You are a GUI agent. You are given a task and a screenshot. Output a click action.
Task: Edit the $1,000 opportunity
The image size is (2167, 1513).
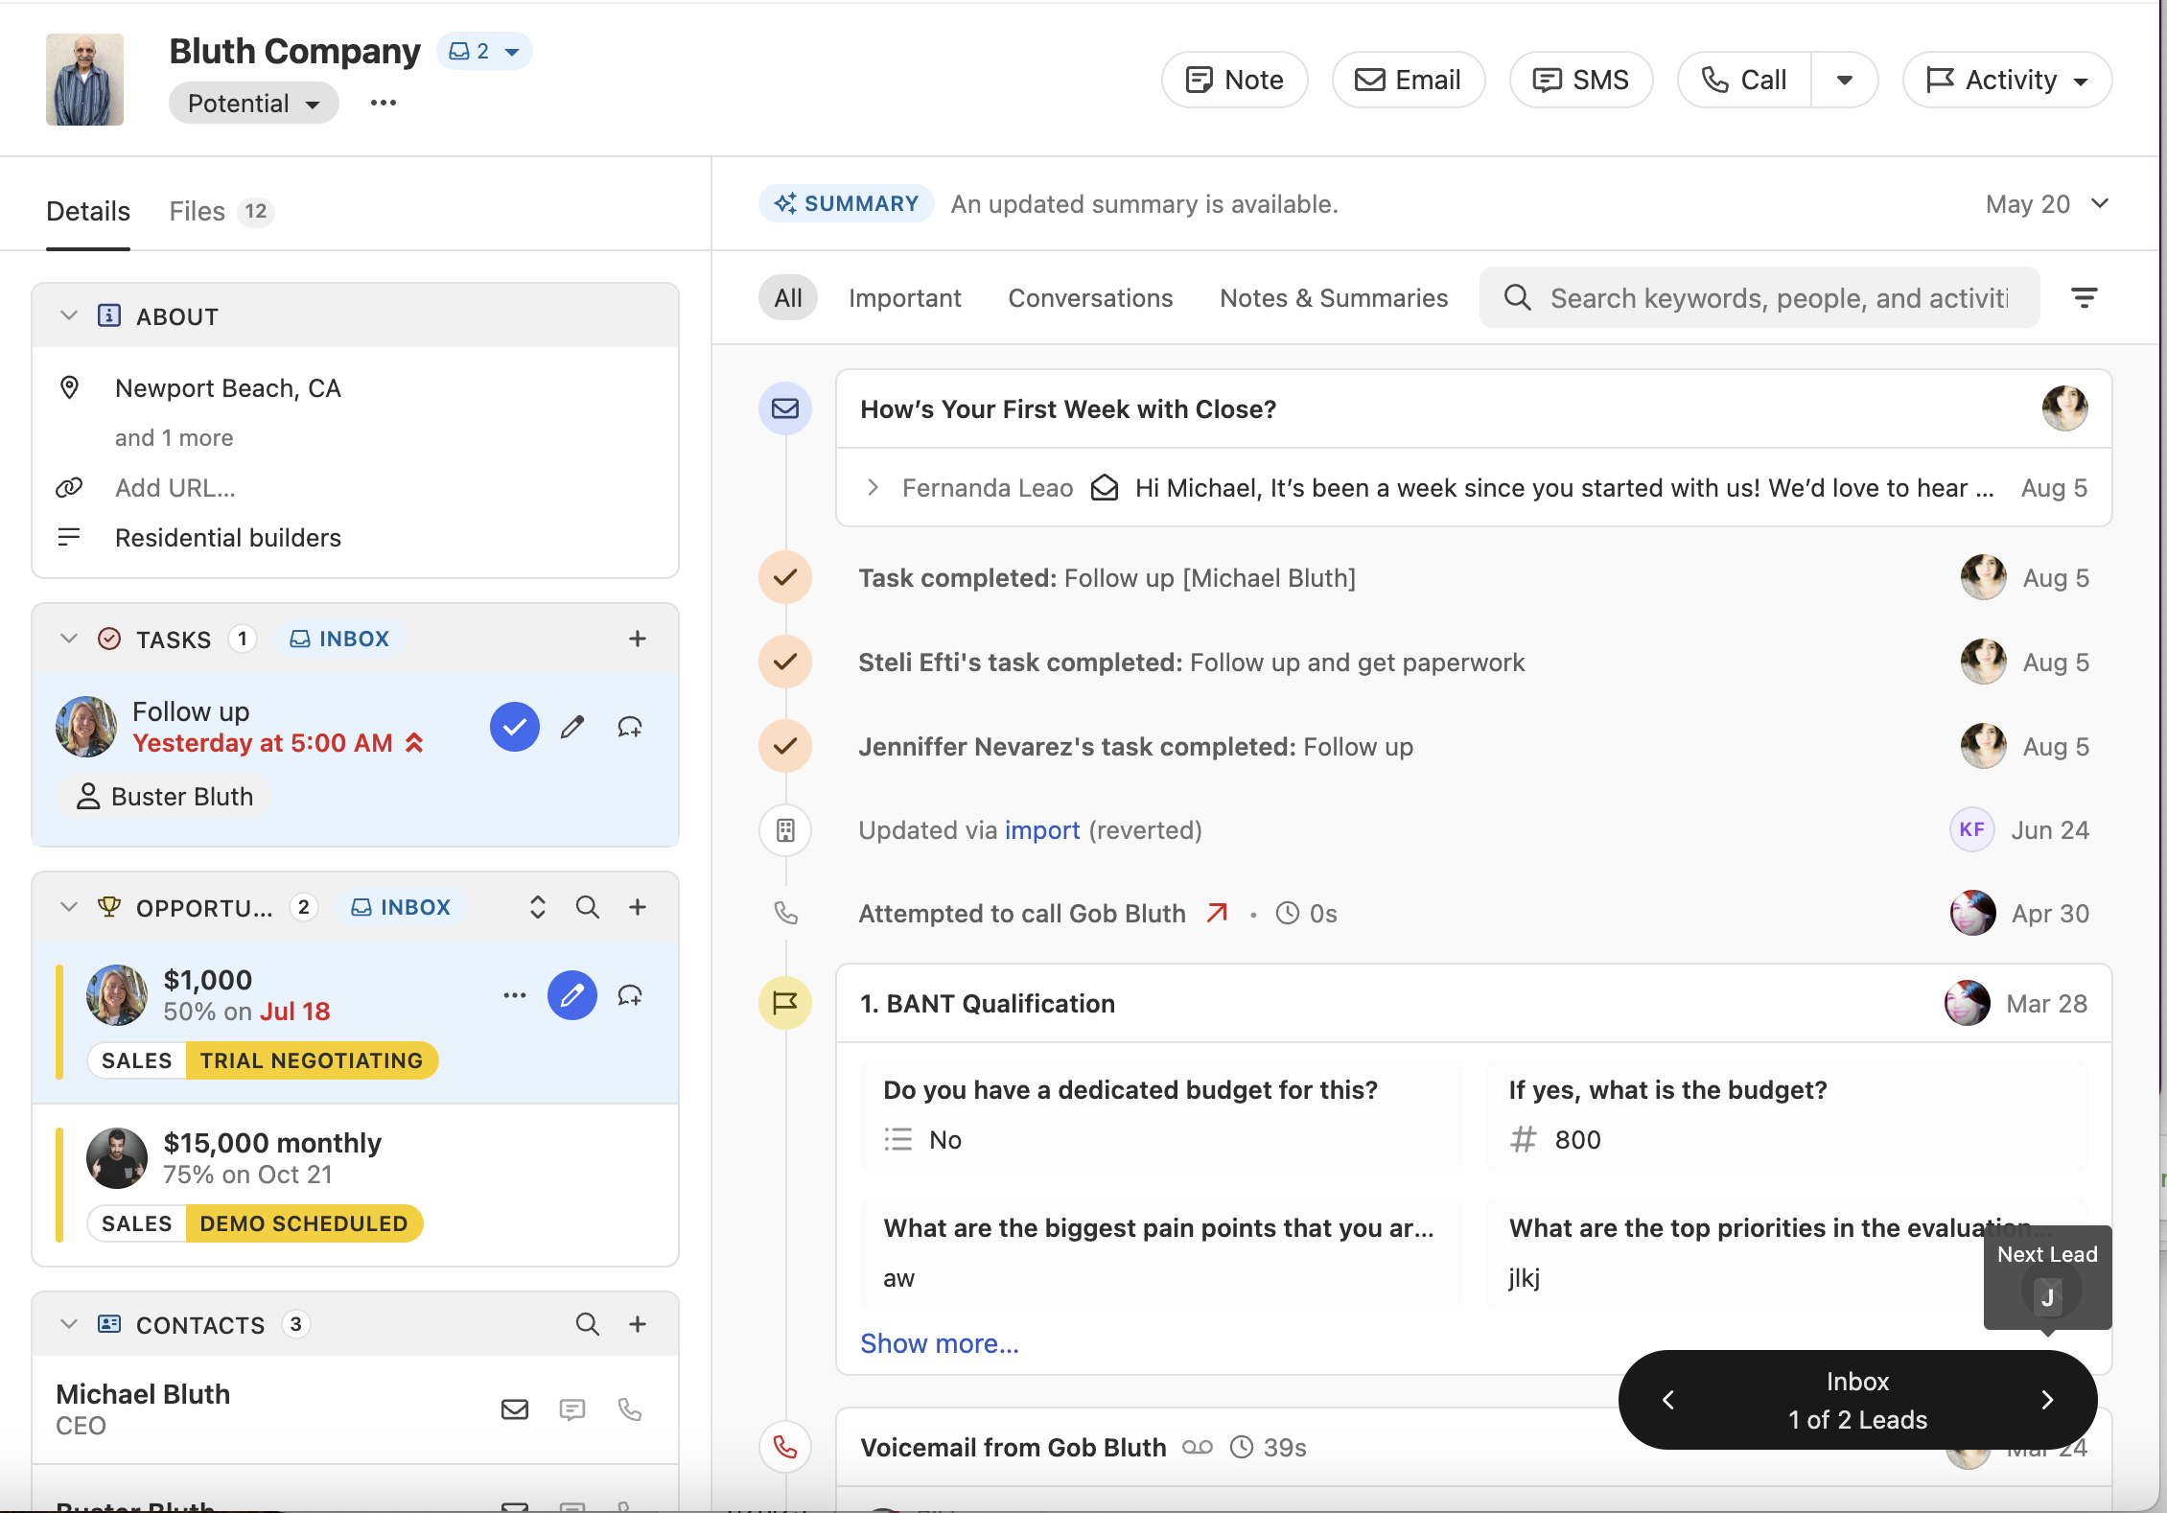coord(572,995)
